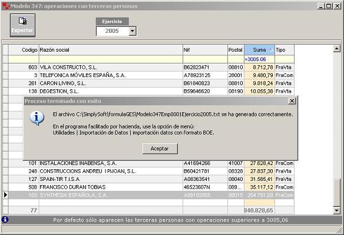Click Codigo cell 603
Viewport: 344px width, 235px height.
pyautogui.click(x=24, y=68)
